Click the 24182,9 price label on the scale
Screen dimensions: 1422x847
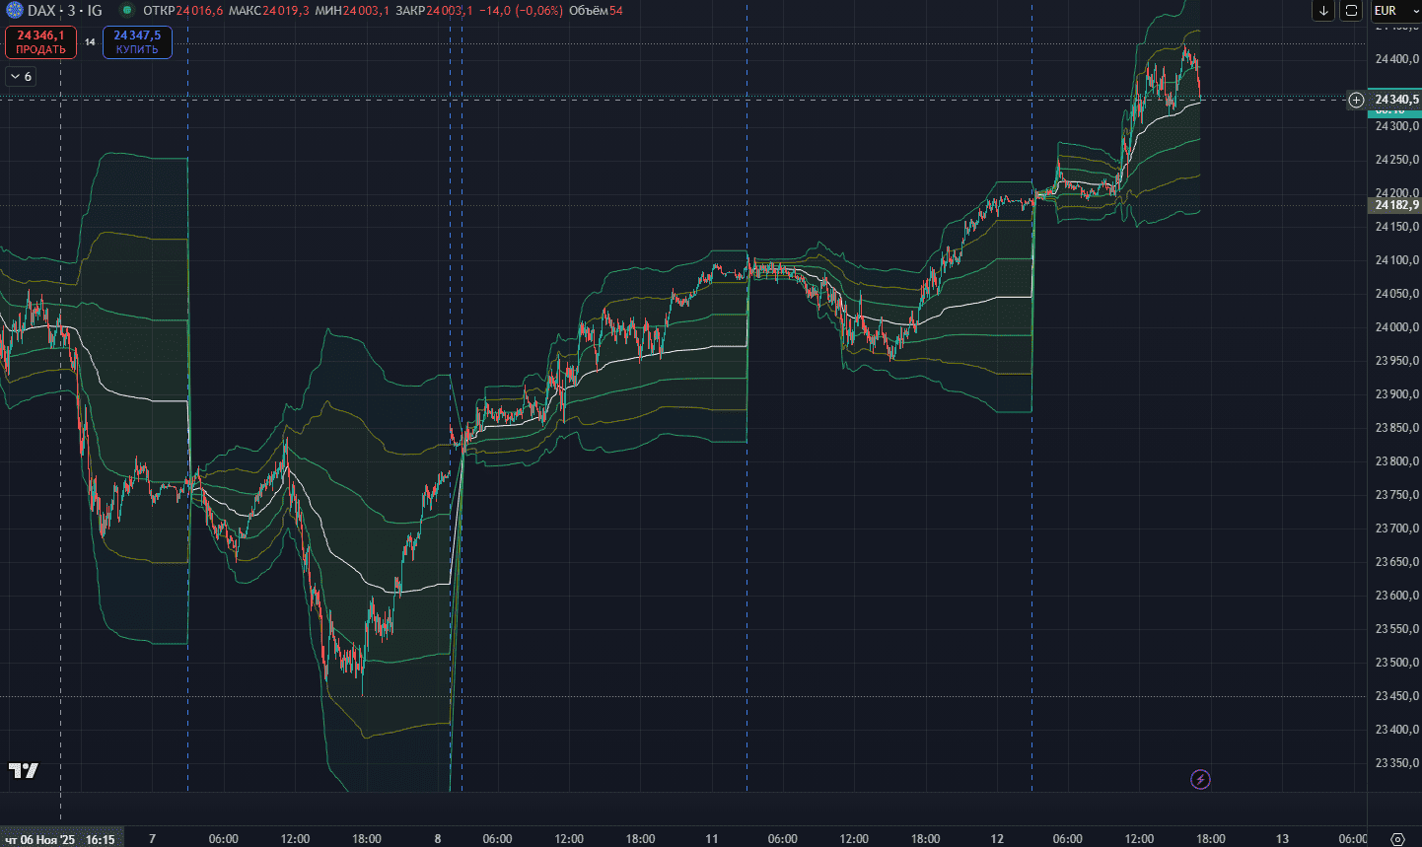pyautogui.click(x=1395, y=205)
